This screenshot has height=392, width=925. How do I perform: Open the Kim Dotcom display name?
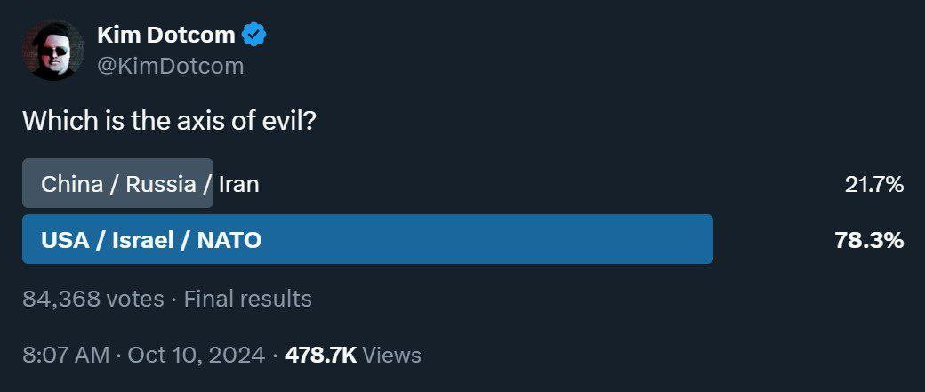pos(166,36)
